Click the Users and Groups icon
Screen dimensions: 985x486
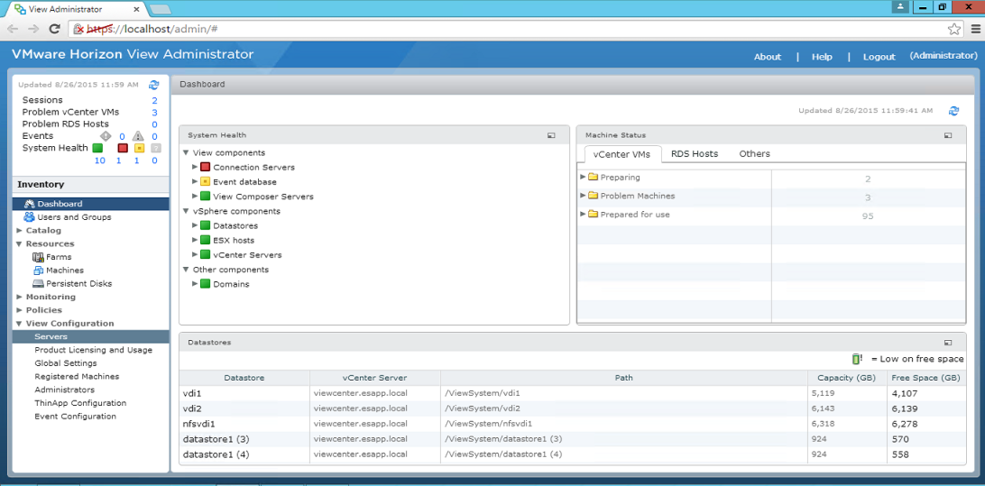click(29, 216)
